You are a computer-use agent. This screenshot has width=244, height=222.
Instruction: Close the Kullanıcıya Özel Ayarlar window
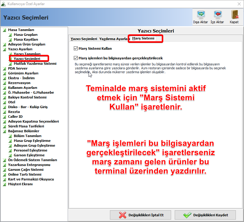click(x=239, y=4)
